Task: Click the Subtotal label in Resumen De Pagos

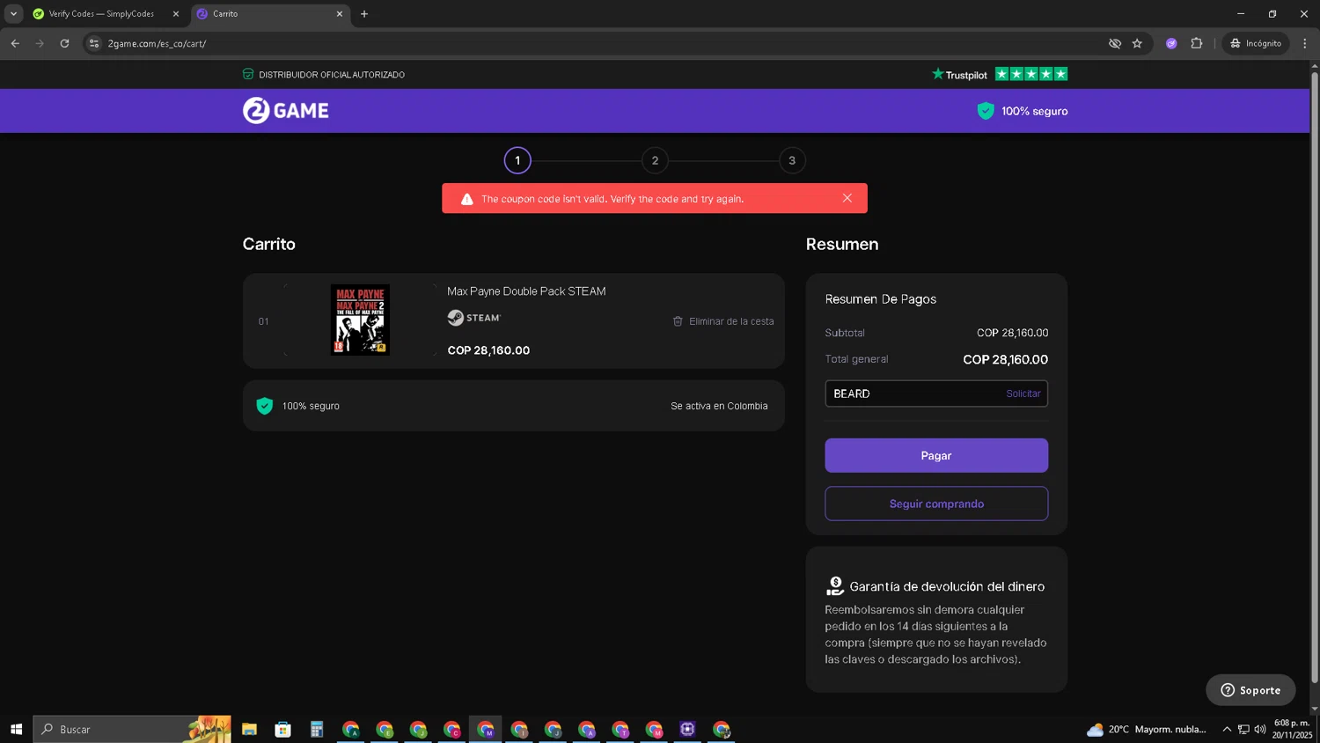Action: pos(845,333)
